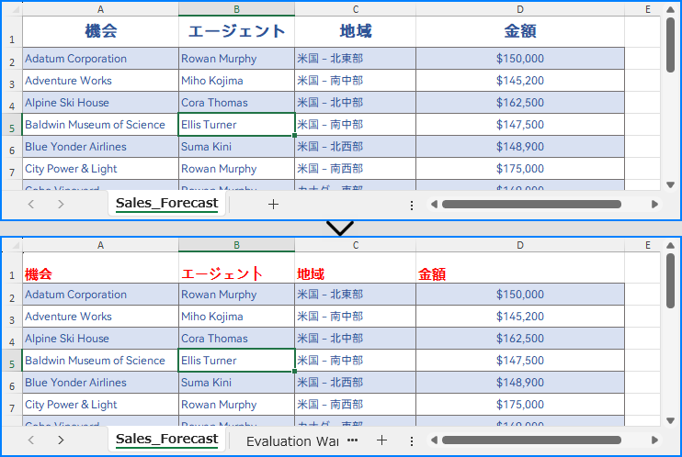
Task: Select column A header in top spreadsheet
Action: click(100, 9)
